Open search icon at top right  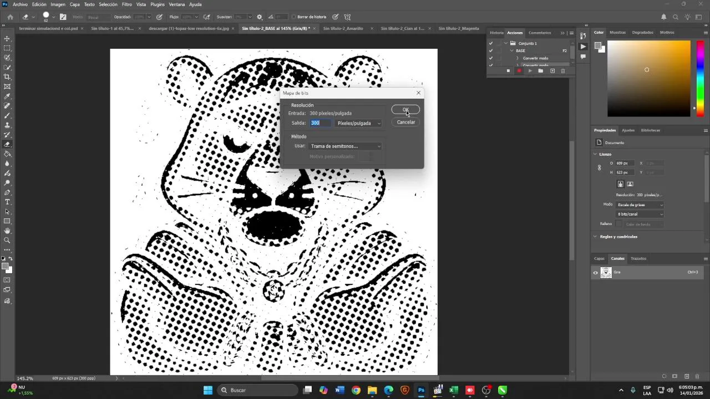pyautogui.click(x=676, y=17)
